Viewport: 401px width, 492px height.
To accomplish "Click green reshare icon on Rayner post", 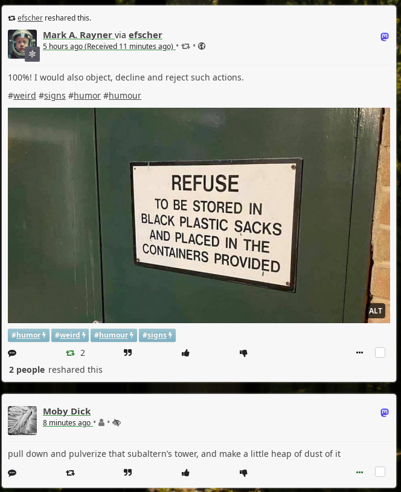I will click(70, 353).
